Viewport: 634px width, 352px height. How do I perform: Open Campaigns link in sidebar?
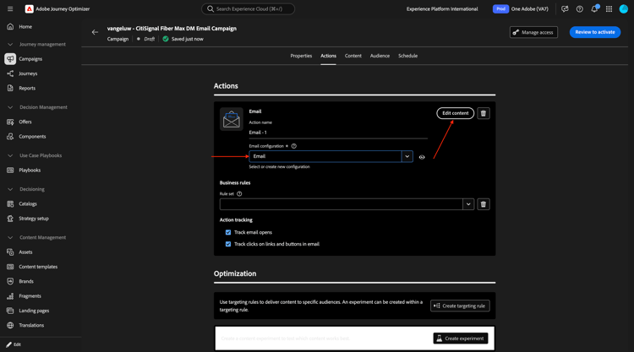coord(30,59)
